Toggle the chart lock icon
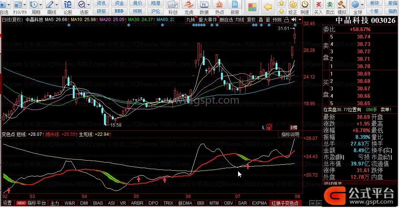Screen dimensions: 400x208 click(x=286, y=20)
